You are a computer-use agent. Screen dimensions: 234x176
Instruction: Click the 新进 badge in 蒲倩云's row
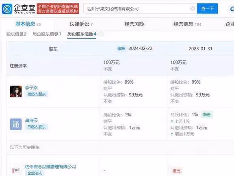(x=207, y=115)
